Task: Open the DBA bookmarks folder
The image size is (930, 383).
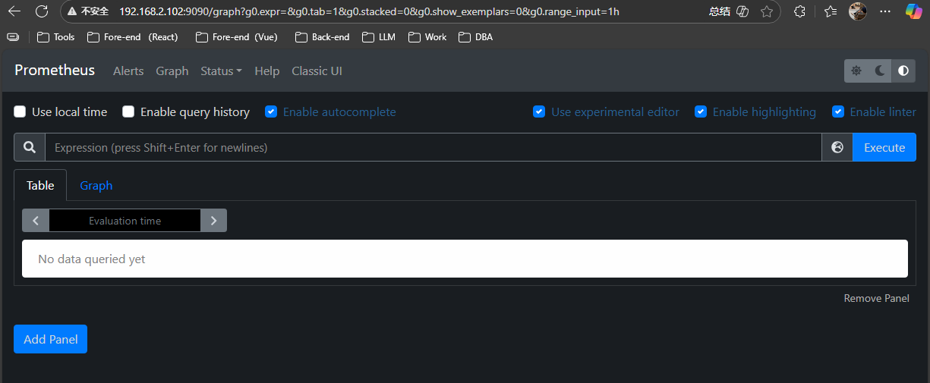Action: pos(476,36)
